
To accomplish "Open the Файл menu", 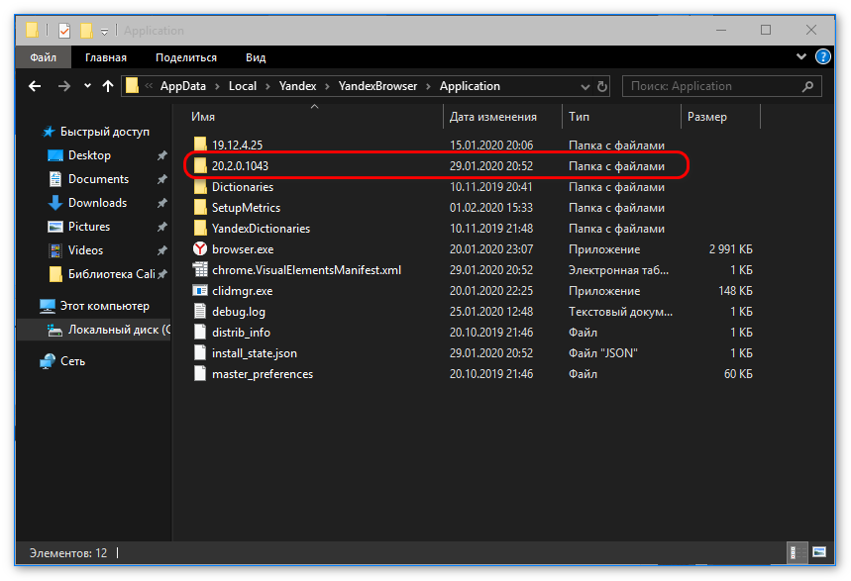I will (43, 57).
